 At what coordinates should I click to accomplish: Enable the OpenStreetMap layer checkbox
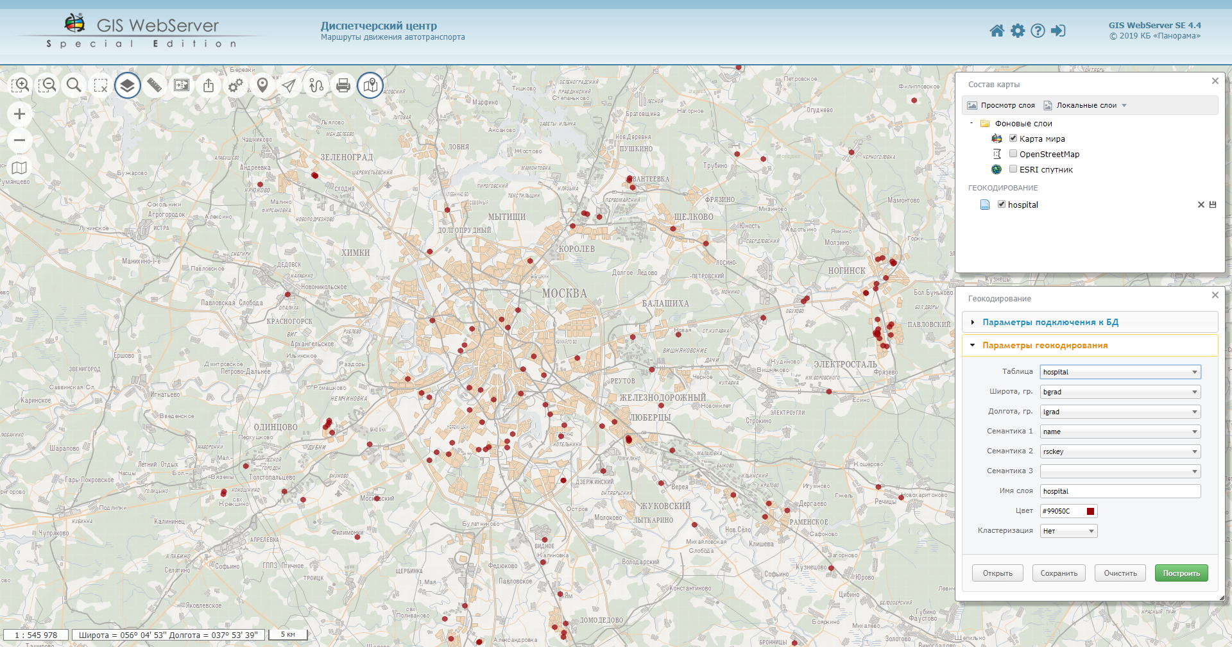[x=1013, y=154]
